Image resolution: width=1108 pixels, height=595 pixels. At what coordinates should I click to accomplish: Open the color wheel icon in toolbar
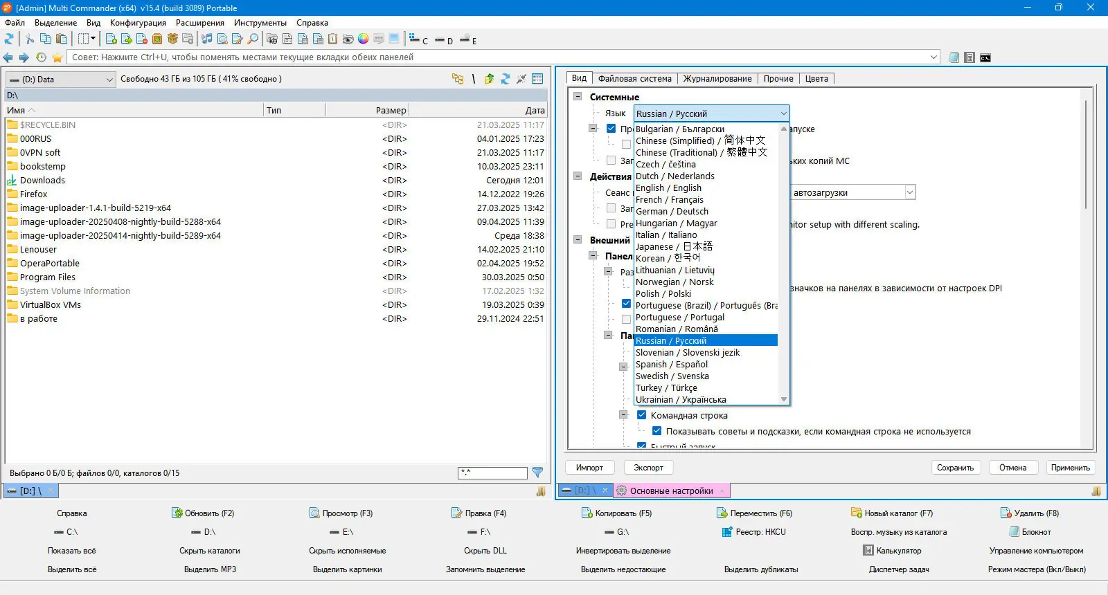363,39
